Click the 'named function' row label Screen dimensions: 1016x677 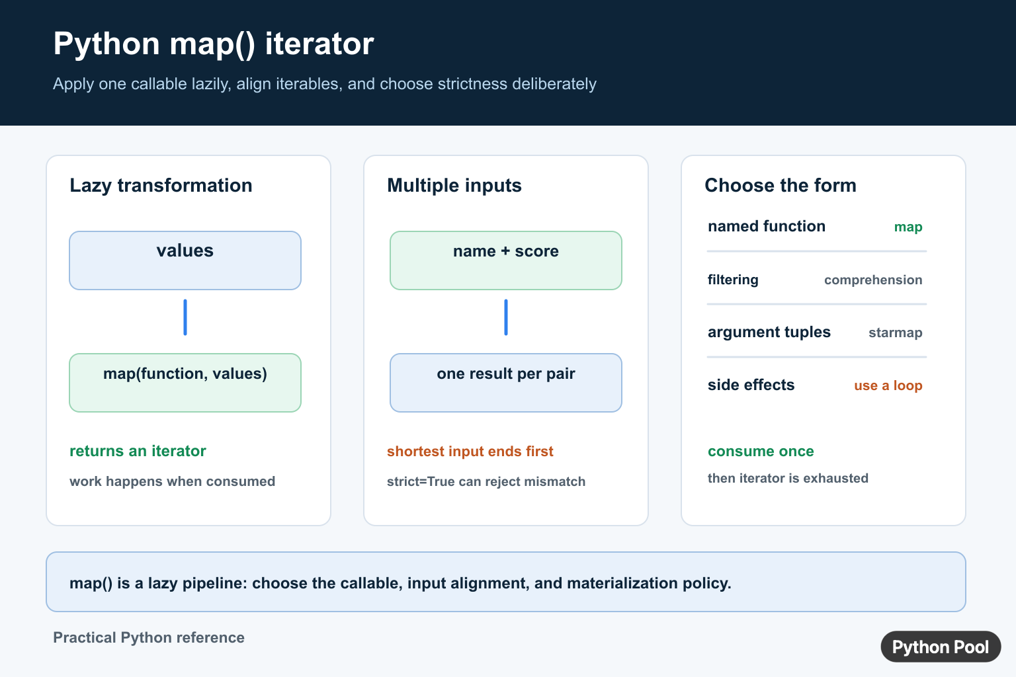coord(767,226)
